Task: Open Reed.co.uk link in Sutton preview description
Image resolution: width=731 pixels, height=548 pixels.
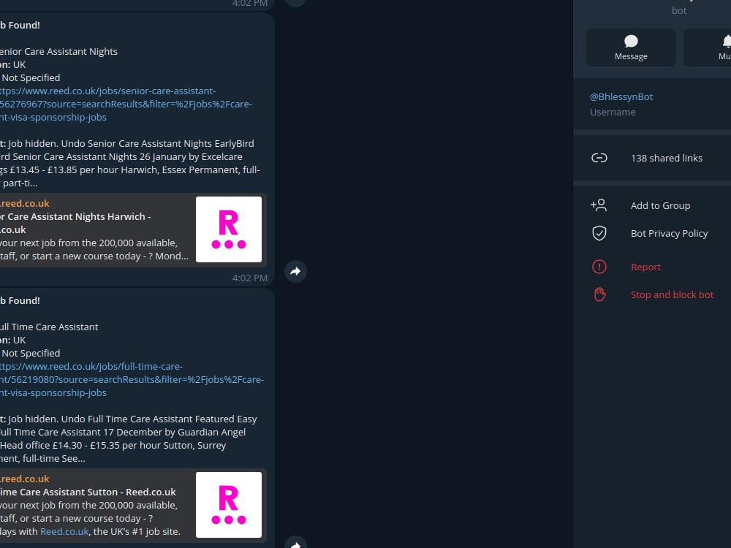Action: 64,531
